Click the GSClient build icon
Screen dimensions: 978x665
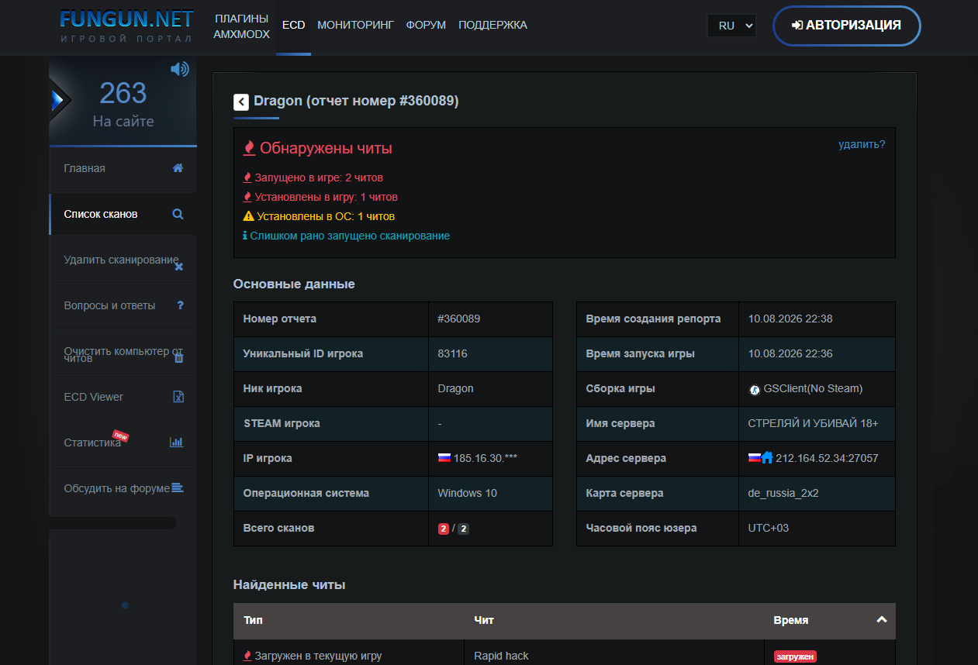pos(754,389)
